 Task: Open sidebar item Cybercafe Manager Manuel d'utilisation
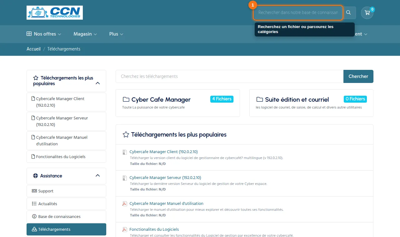[66, 141]
